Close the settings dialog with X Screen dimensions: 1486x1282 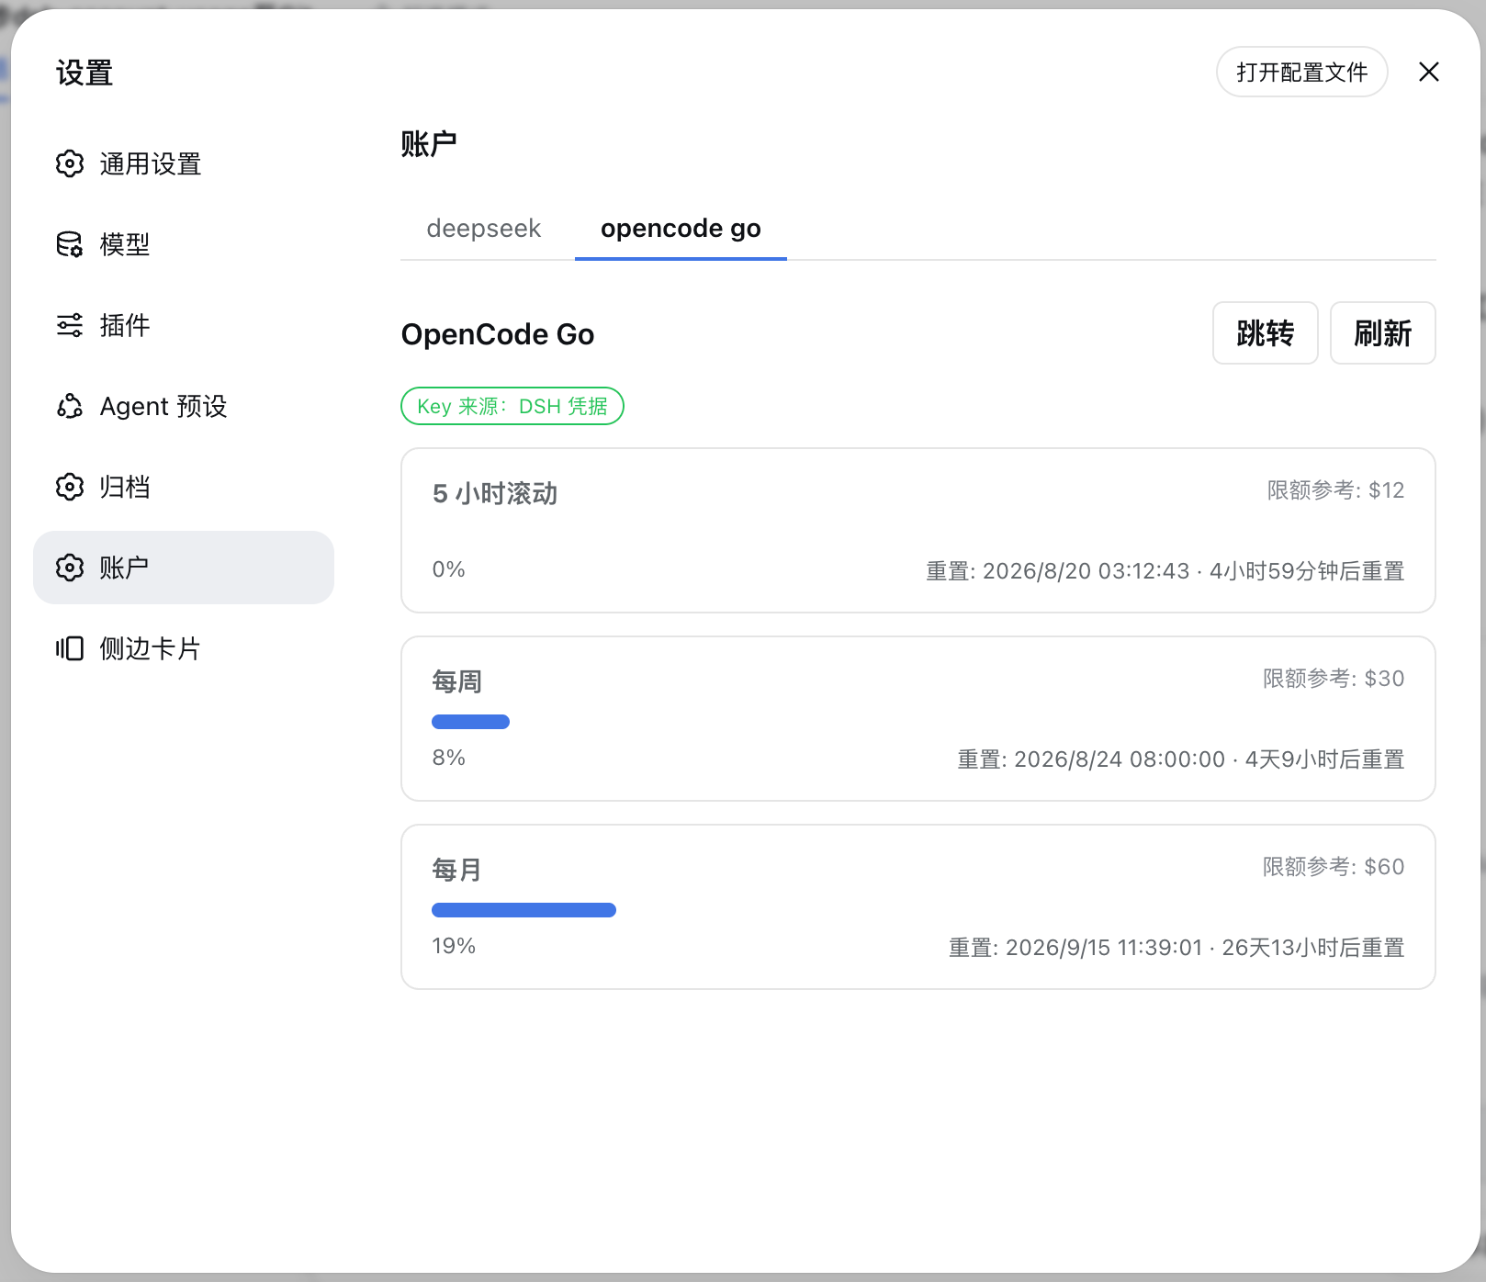click(x=1429, y=72)
